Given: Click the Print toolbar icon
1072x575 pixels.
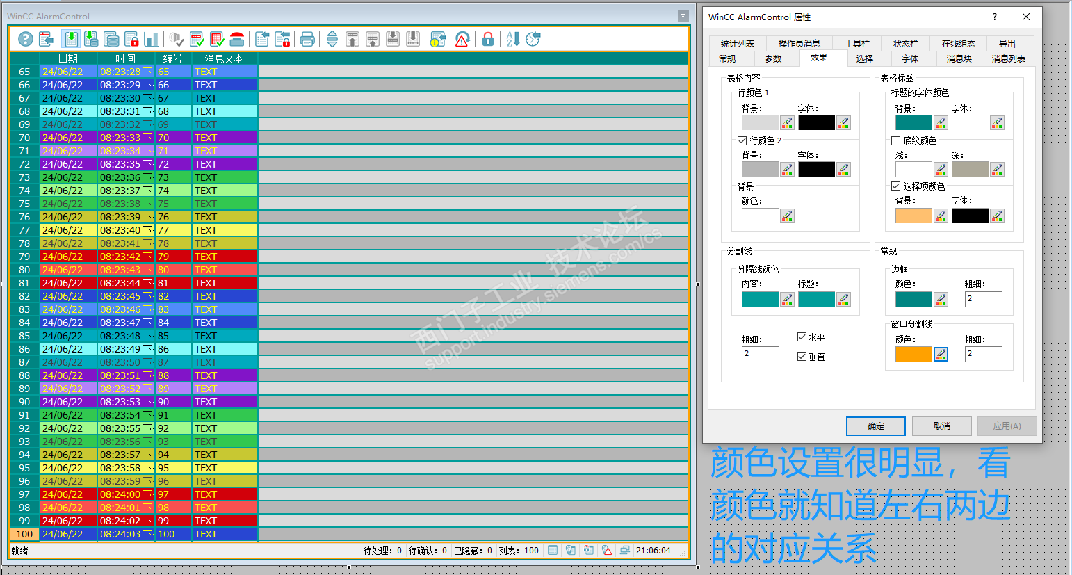Looking at the screenshot, I should point(307,40).
